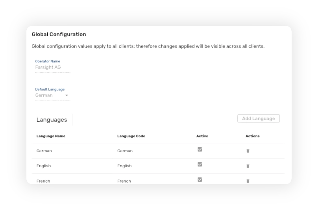The width and height of the screenshot is (318, 210).
Task: Toggle the Active checkbox for German
Action: 200,149
